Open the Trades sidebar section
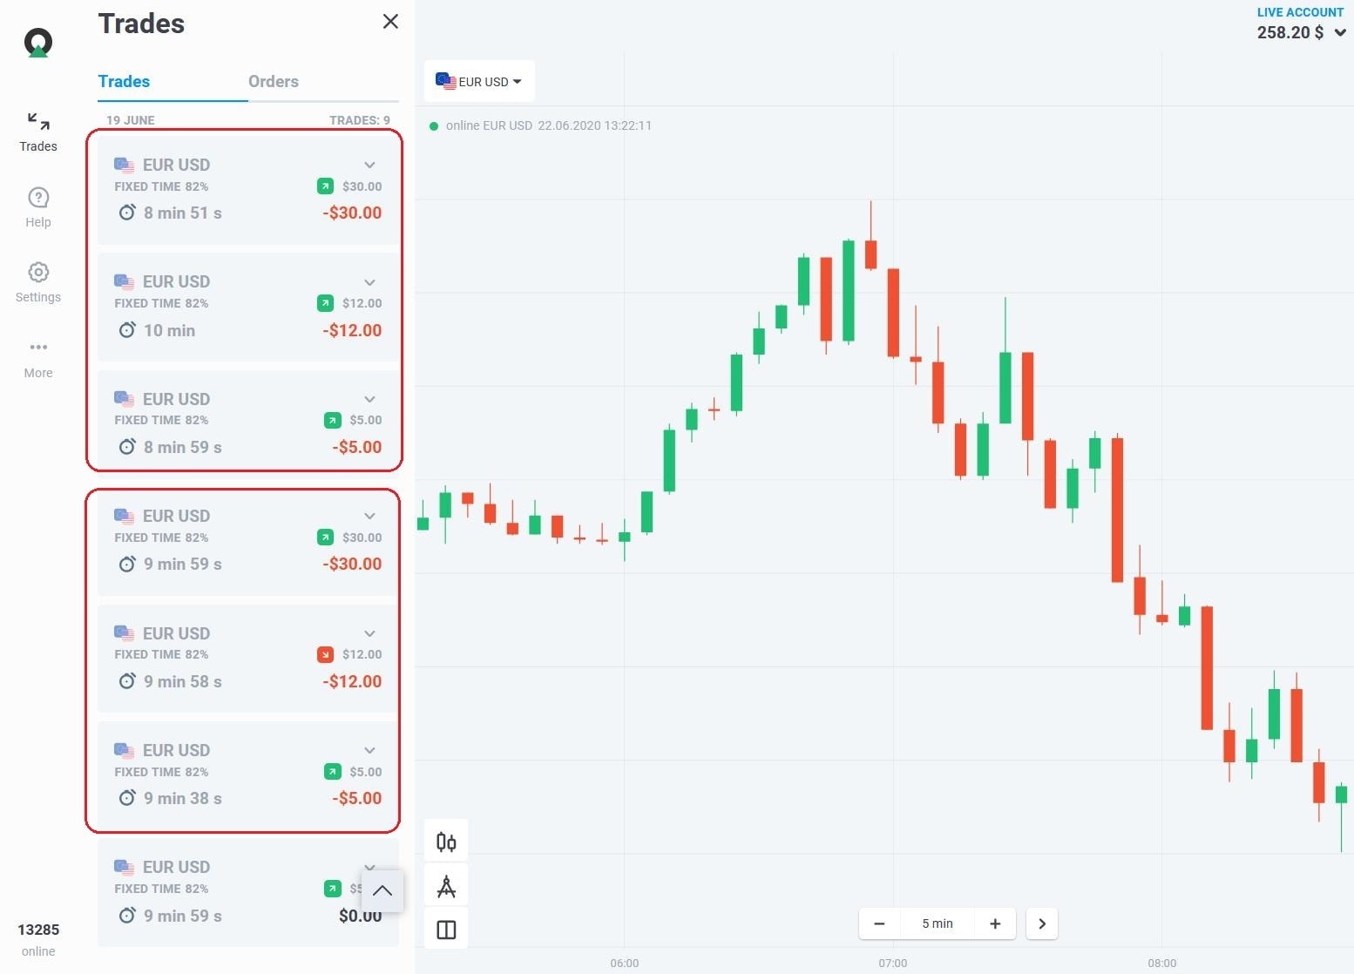This screenshot has height=974, width=1354. click(x=38, y=132)
